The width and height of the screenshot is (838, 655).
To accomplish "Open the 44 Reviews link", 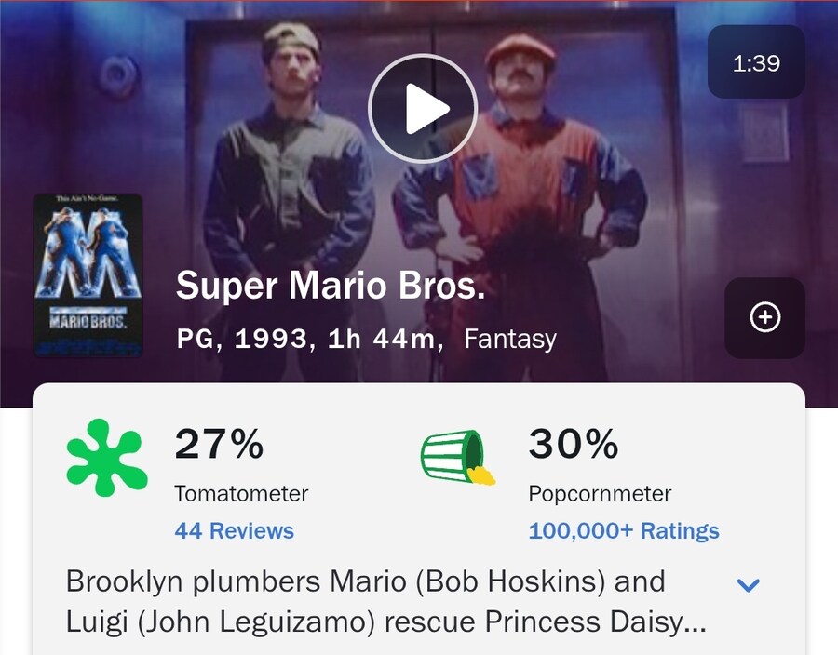I will tap(234, 531).
